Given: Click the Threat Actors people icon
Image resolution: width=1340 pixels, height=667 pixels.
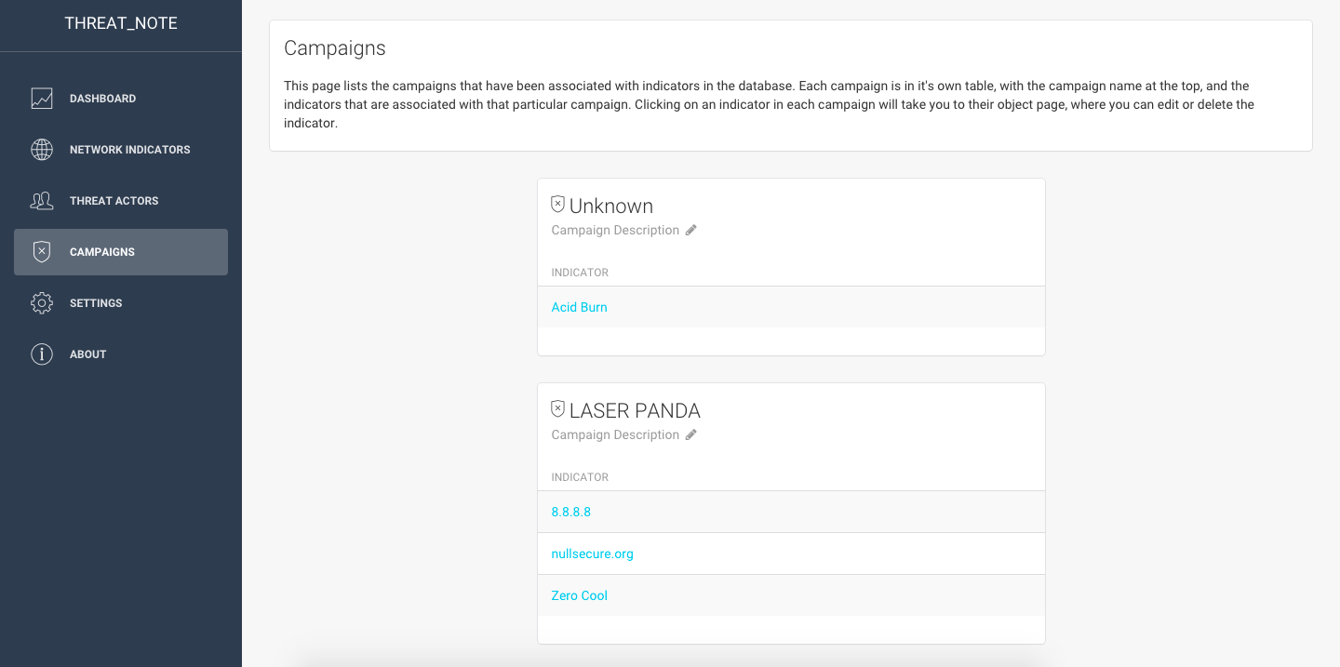Looking at the screenshot, I should click(x=42, y=201).
